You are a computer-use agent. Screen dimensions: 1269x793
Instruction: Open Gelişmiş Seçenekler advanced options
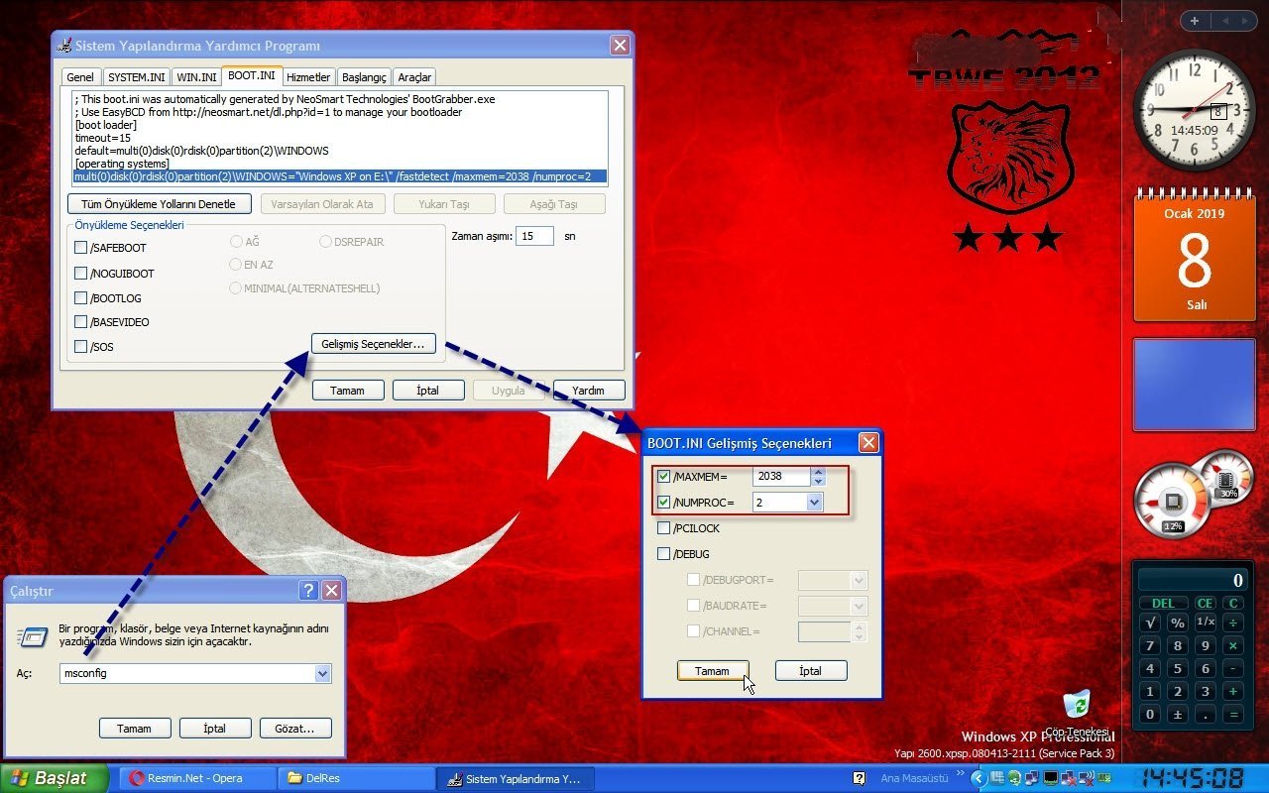[373, 344]
